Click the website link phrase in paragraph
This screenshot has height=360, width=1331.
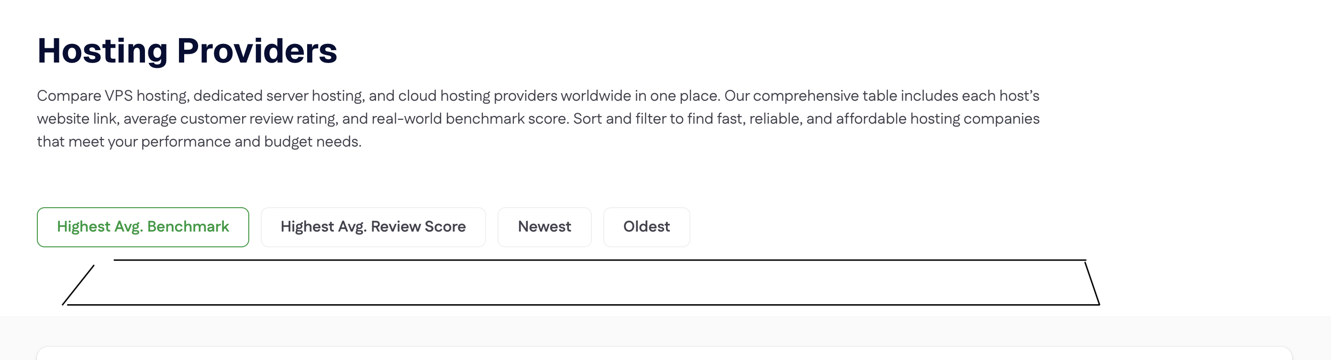pyautogui.click(x=78, y=118)
